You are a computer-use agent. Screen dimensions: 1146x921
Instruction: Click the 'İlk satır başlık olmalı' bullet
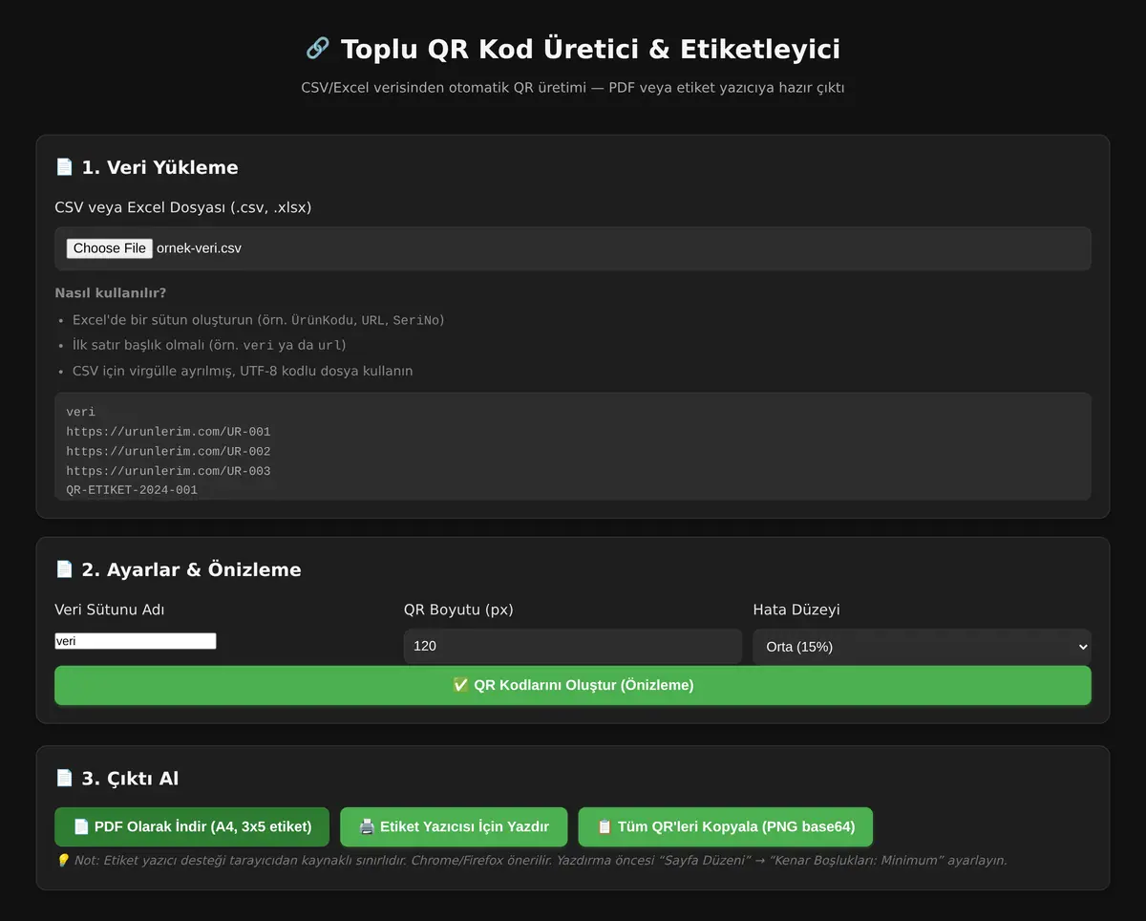pyautogui.click(x=209, y=345)
